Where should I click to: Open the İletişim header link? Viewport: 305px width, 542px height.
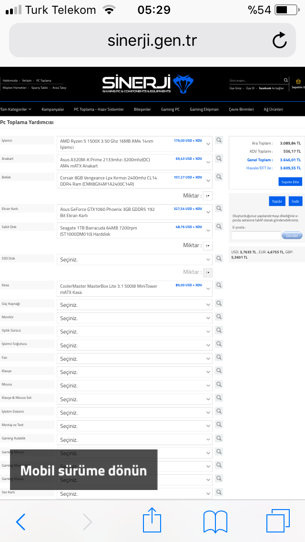pyautogui.click(x=27, y=81)
